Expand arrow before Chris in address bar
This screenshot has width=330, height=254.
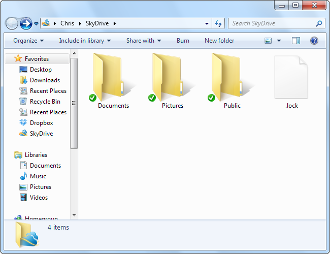click(55, 23)
